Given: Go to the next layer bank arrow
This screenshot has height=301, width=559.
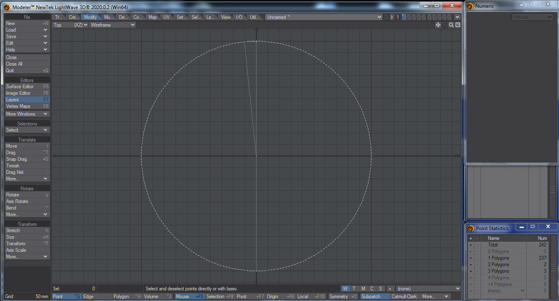Looking at the screenshot, I should tap(392, 17).
